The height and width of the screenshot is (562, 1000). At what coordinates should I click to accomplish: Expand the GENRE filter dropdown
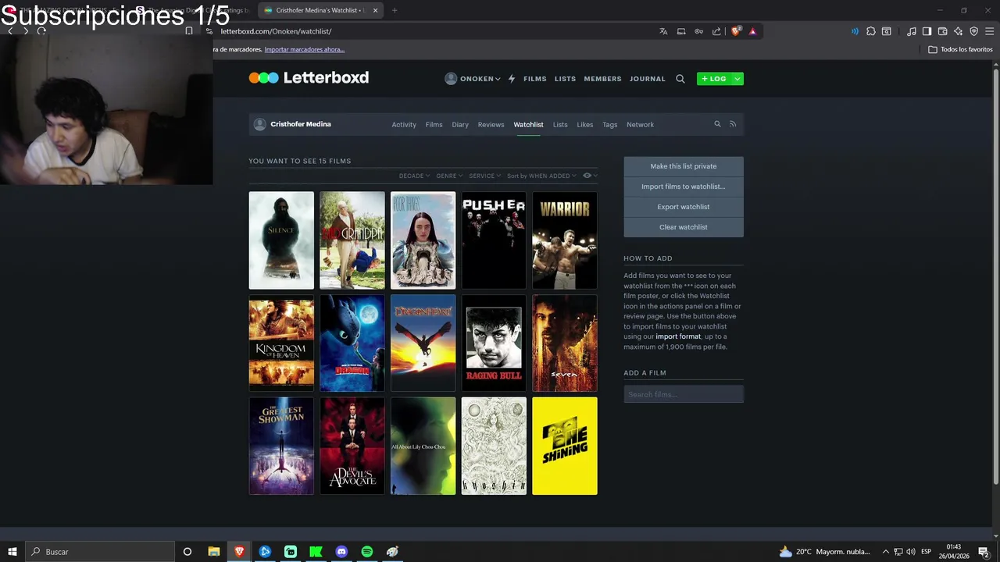tap(449, 176)
